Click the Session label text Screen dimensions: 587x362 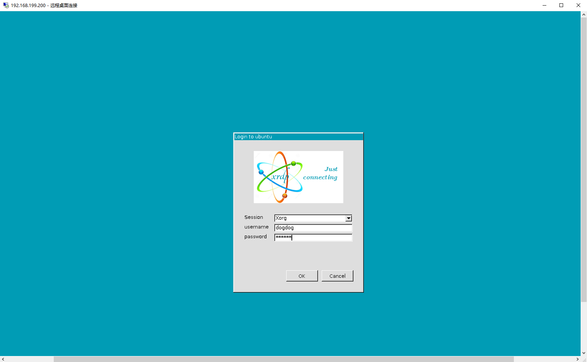click(x=254, y=217)
